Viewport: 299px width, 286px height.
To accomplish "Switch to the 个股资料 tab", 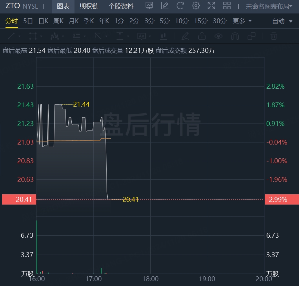I will (x=121, y=6).
